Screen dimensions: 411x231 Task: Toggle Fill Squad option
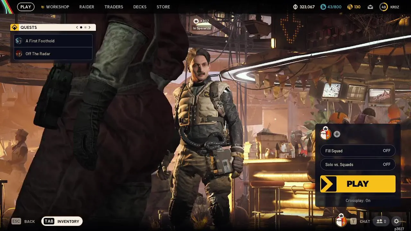point(358,151)
